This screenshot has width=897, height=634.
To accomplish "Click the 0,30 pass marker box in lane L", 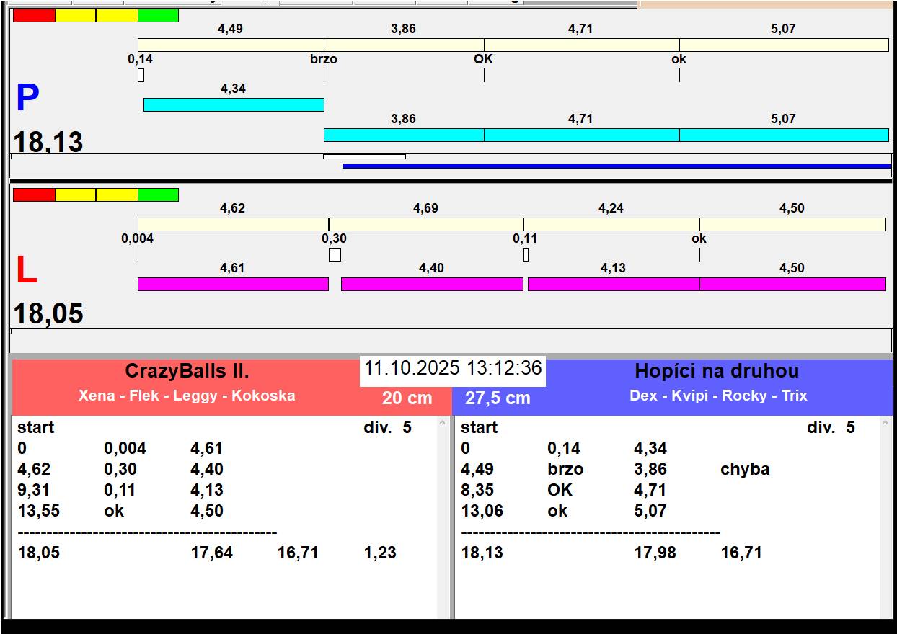I will (x=335, y=254).
